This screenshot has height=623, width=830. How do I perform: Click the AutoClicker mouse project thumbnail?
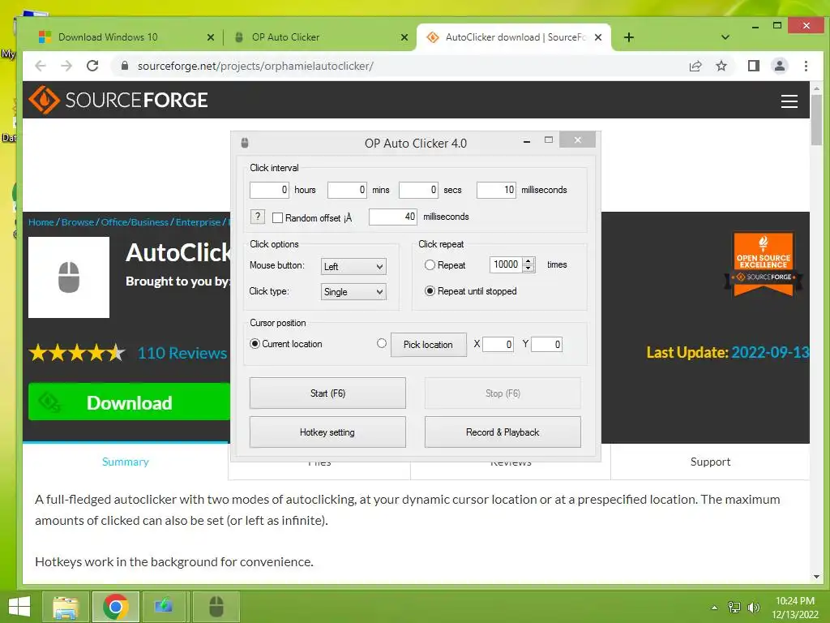point(69,277)
